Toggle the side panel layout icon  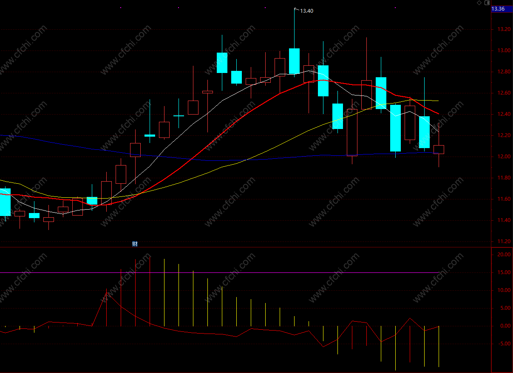(487, 3)
